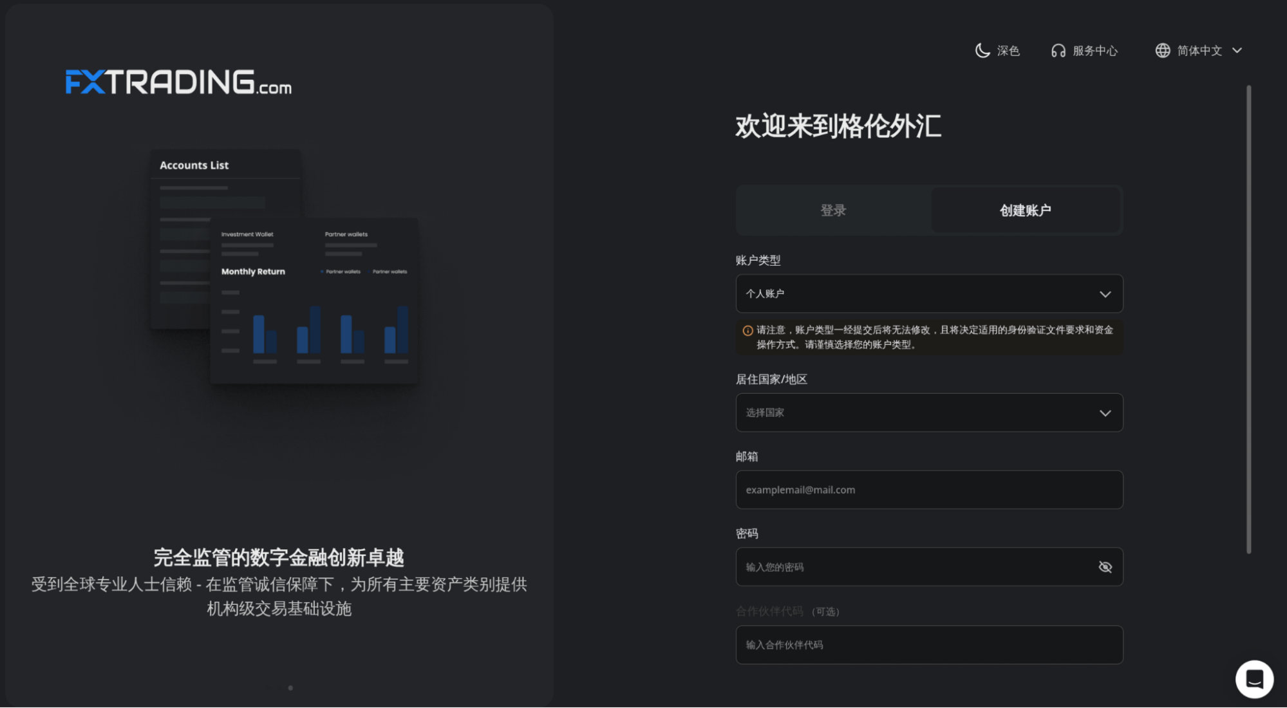Click the orange info icon in notice
The image size is (1287, 708).
click(747, 331)
